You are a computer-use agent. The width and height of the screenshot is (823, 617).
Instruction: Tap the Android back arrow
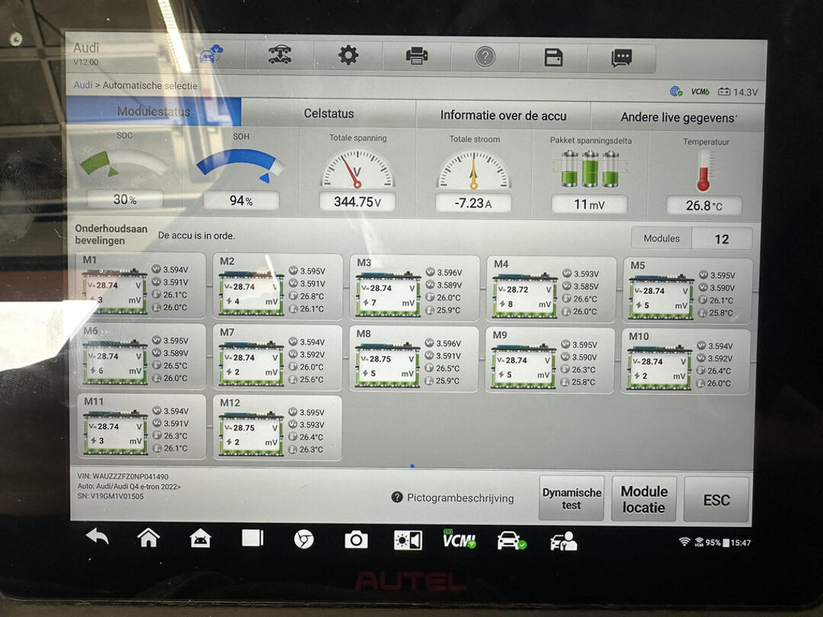(x=97, y=537)
